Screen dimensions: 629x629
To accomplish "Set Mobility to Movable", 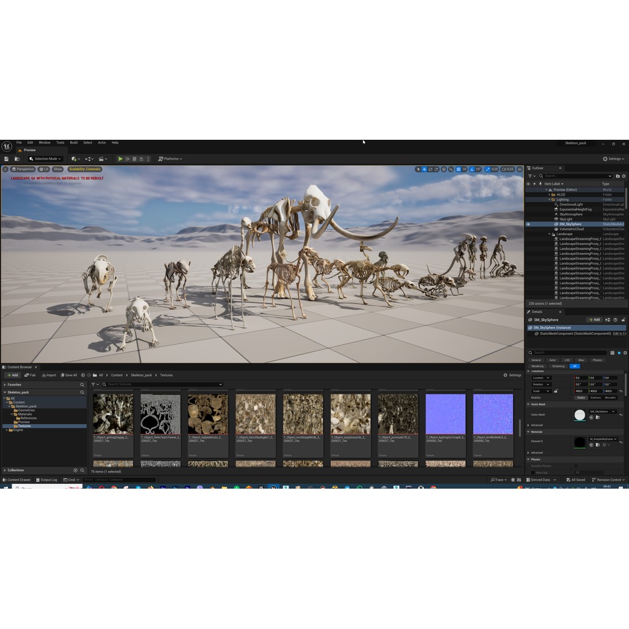I will tap(610, 398).
